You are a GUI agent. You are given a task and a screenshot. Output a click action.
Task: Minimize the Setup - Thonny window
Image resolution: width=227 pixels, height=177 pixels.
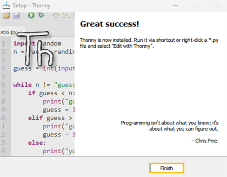coord(175,5)
